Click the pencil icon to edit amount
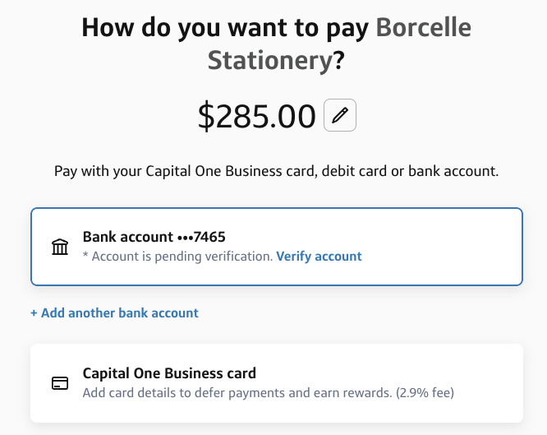 click(x=340, y=116)
